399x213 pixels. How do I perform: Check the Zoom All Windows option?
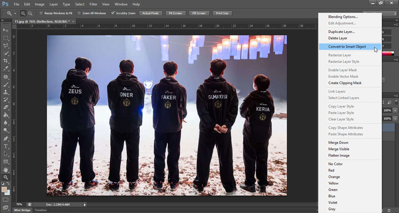click(x=79, y=13)
